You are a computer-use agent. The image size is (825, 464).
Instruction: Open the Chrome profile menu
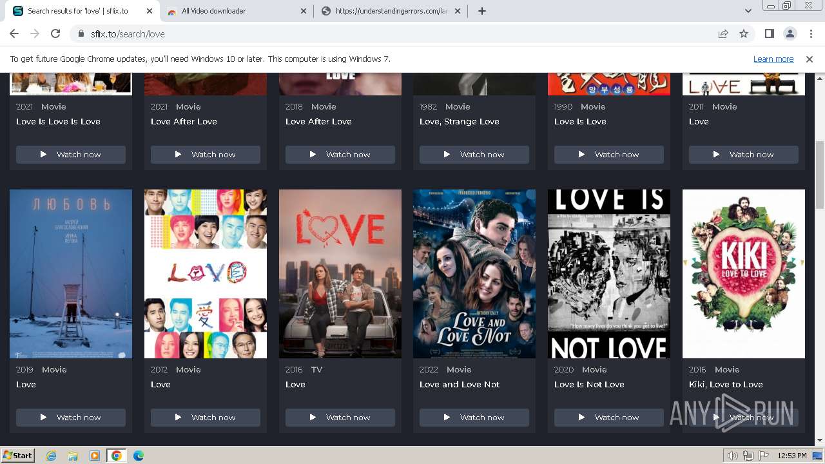point(790,34)
